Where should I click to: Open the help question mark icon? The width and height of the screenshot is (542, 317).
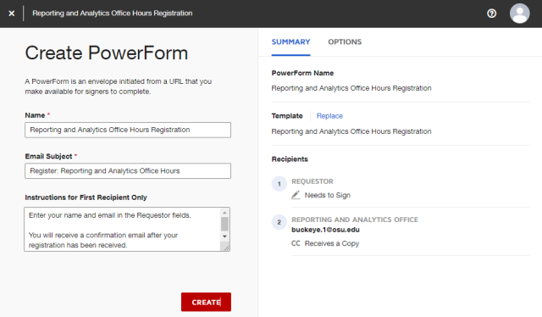[491, 14]
